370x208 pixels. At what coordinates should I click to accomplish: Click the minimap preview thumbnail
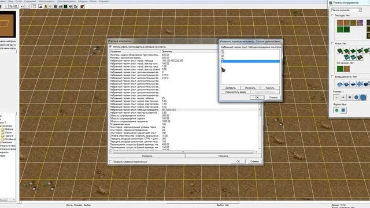click(x=8, y=24)
